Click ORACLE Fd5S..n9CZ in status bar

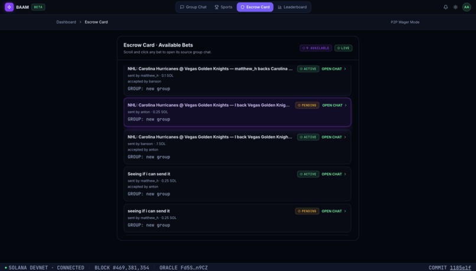coord(183,267)
